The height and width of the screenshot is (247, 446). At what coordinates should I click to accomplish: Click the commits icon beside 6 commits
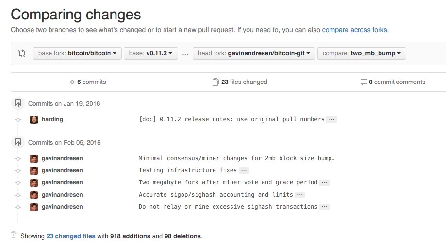tap(72, 82)
